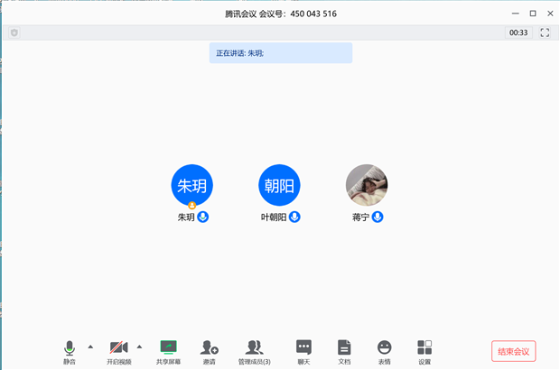Close the meeting window
The width and height of the screenshot is (560, 370).
coord(550,14)
